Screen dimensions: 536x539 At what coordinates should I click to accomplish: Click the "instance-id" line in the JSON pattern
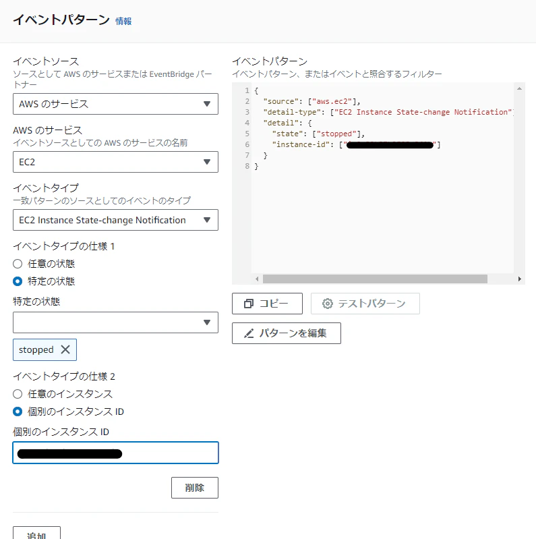[x=356, y=145]
